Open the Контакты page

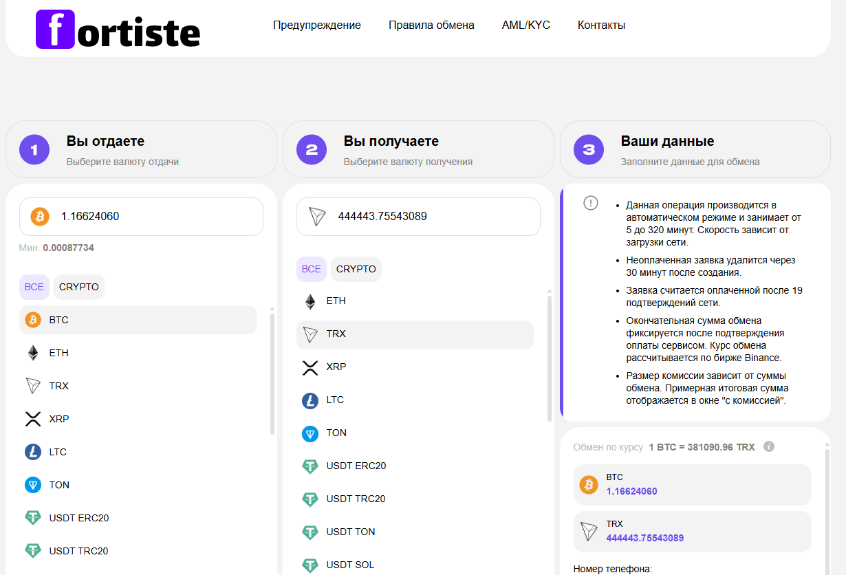601,25
